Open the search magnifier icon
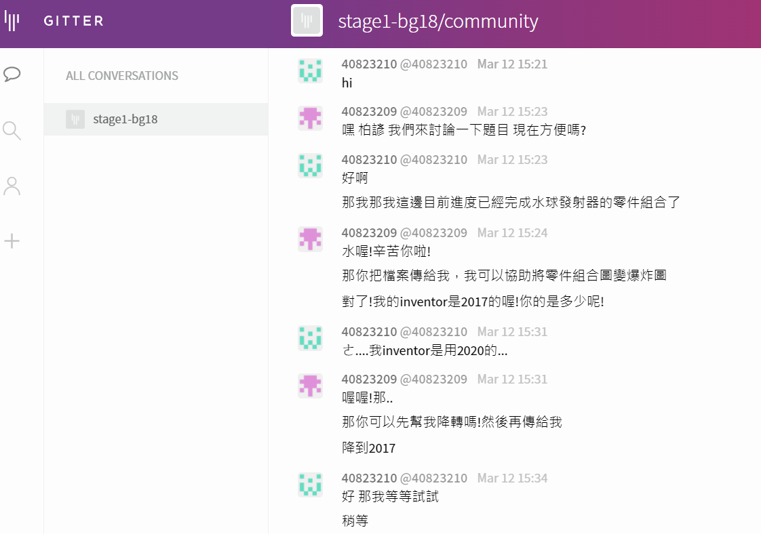The height and width of the screenshot is (534, 761). coord(12,131)
